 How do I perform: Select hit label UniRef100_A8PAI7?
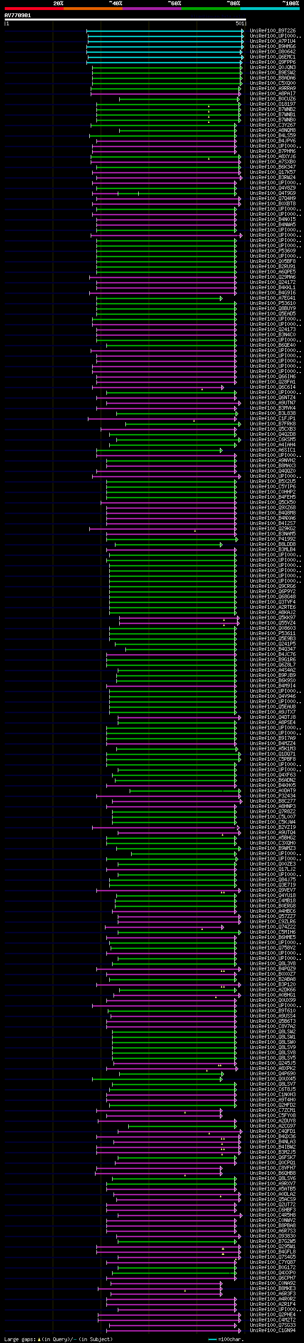click(x=273, y=94)
